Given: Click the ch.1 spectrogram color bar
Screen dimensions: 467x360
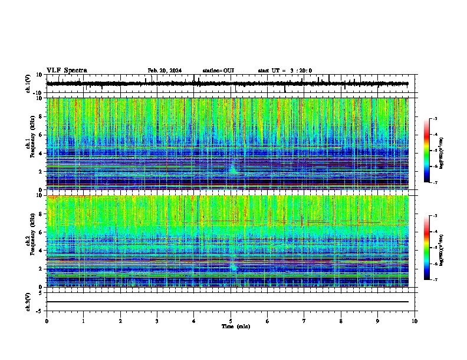Looking at the screenshot, I should tap(427, 151).
